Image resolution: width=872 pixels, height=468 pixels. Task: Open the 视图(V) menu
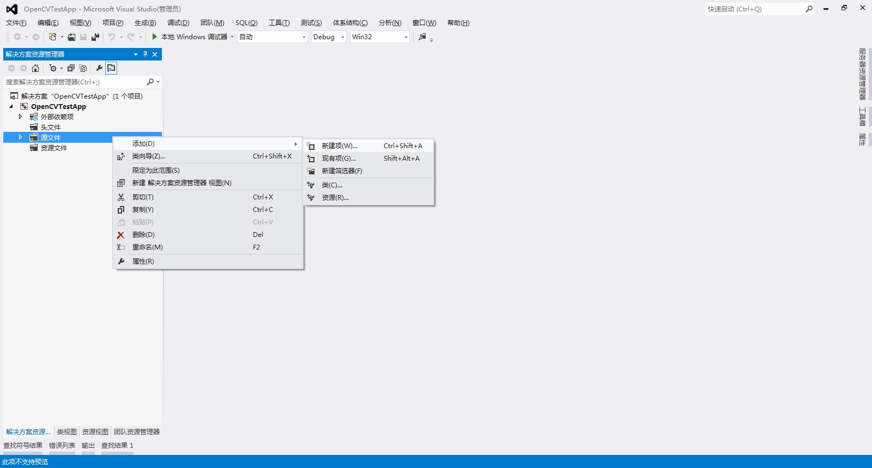click(x=80, y=23)
